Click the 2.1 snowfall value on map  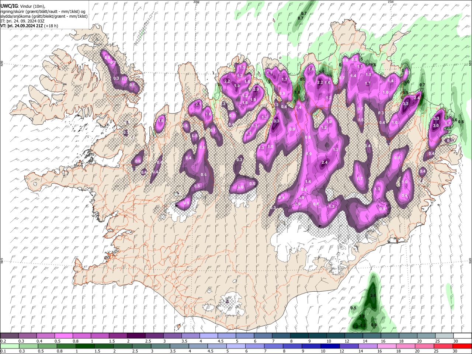click(x=198, y=105)
